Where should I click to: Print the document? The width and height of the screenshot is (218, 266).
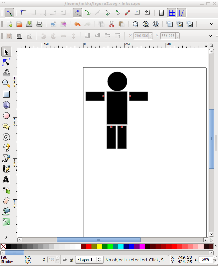39,24
